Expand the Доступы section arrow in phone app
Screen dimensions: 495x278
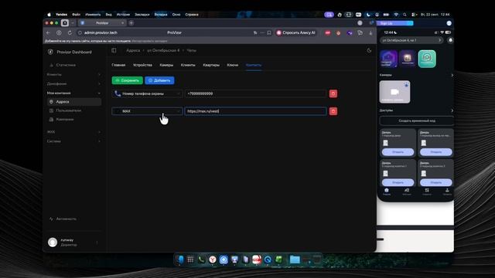pos(452,110)
